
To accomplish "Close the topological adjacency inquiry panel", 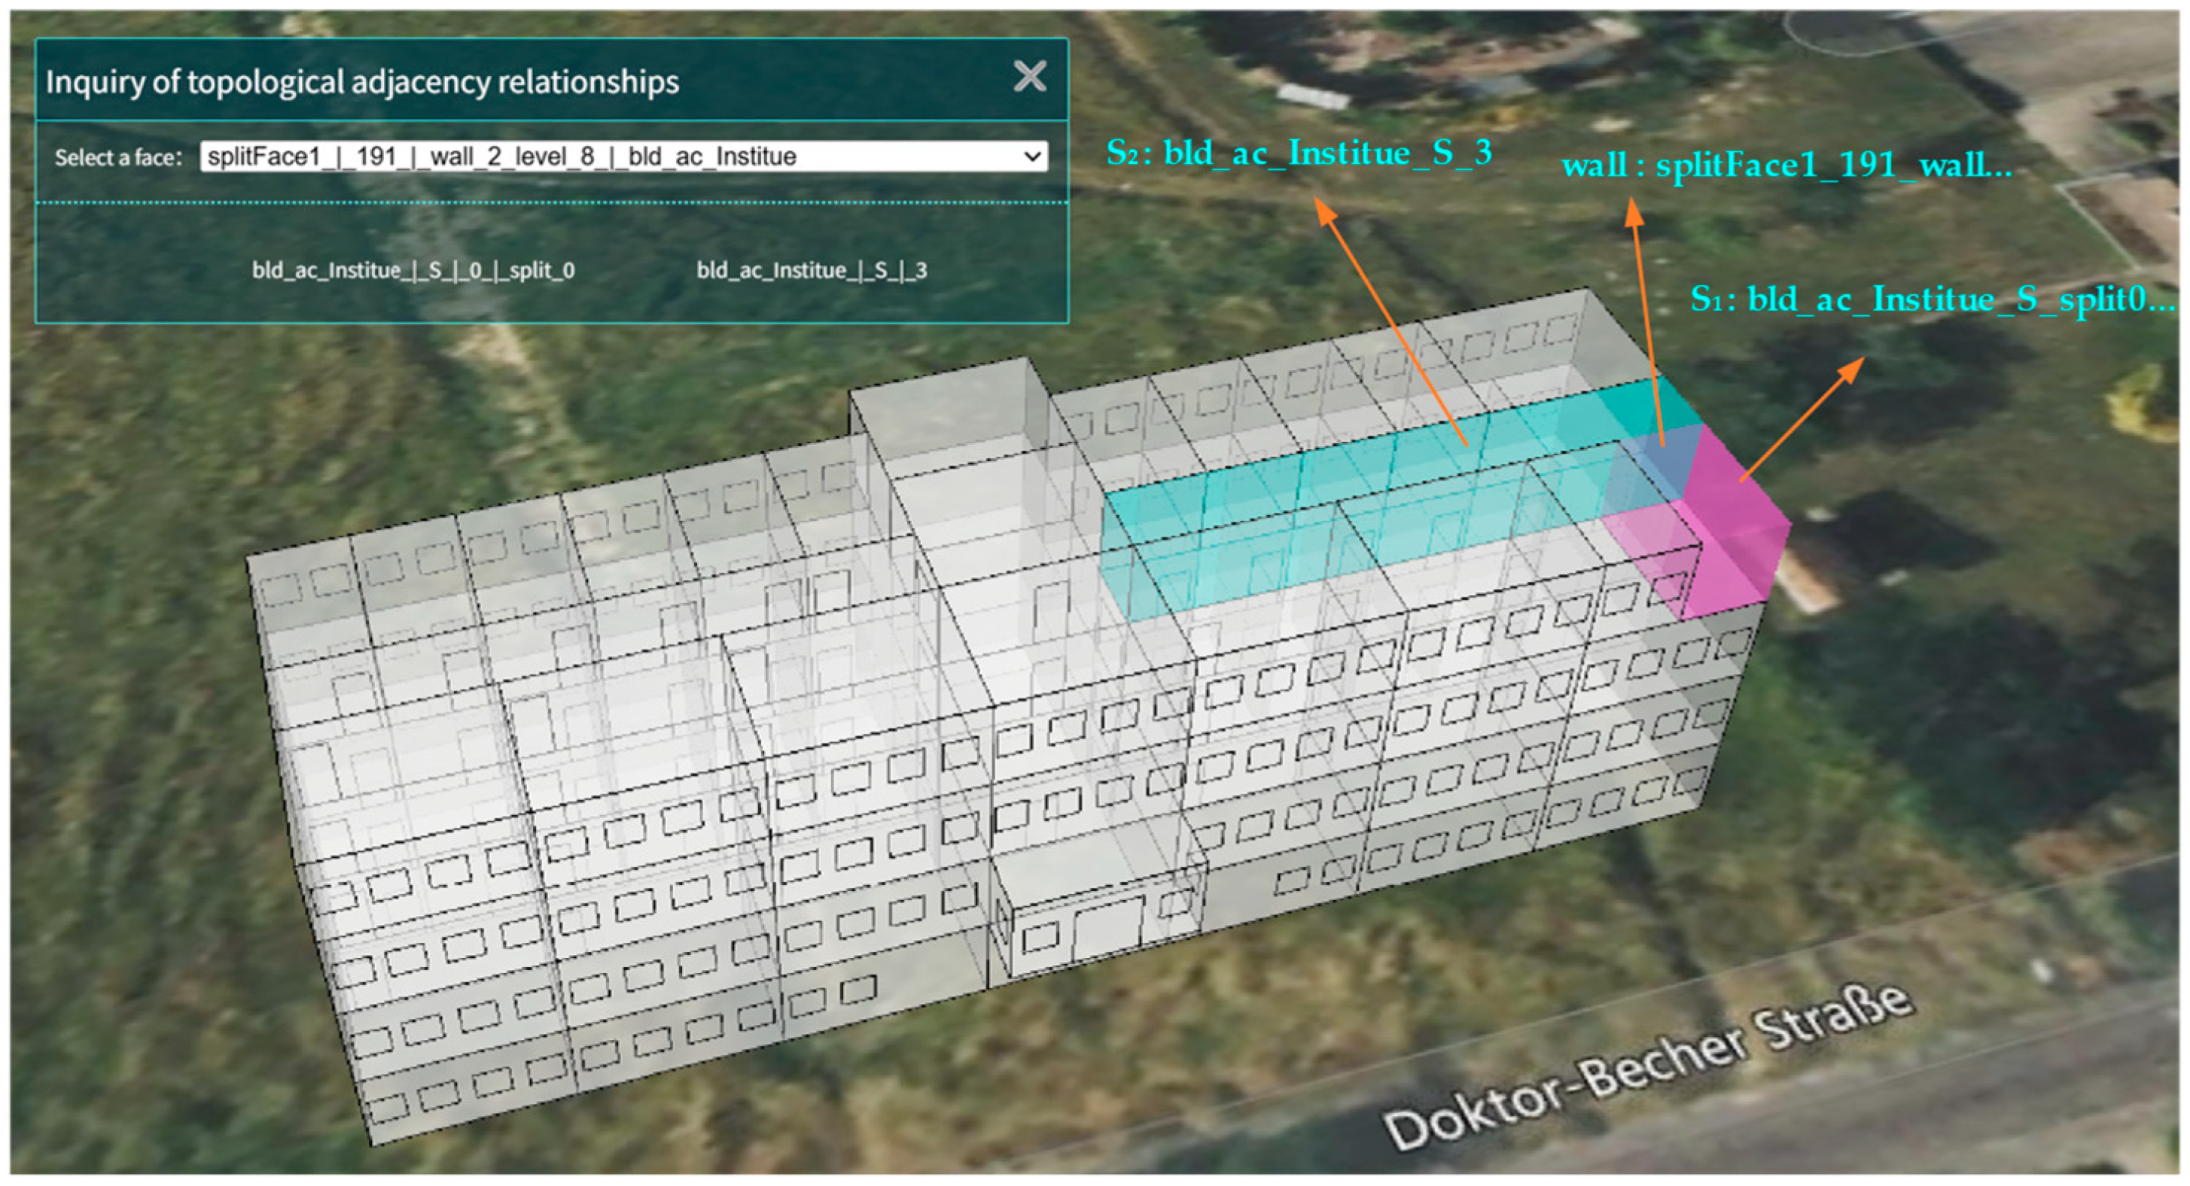I will 1030,77.
